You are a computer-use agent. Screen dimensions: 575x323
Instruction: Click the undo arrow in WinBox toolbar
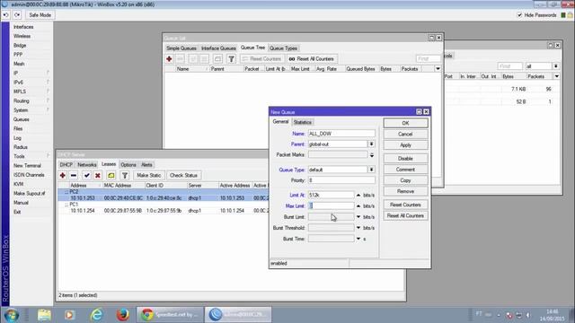6,15
